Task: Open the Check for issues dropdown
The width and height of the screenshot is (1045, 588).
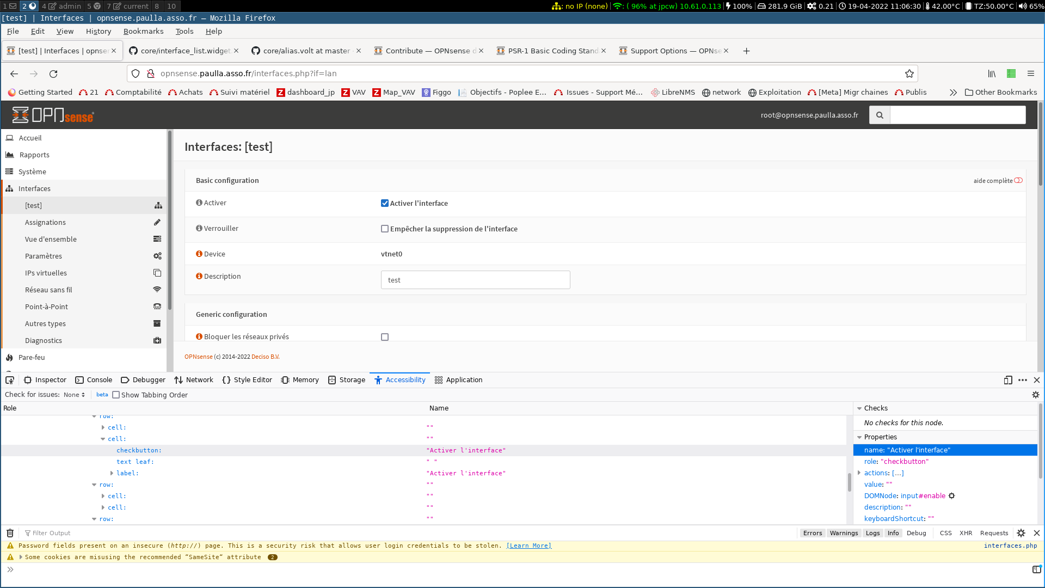Action: tap(74, 395)
